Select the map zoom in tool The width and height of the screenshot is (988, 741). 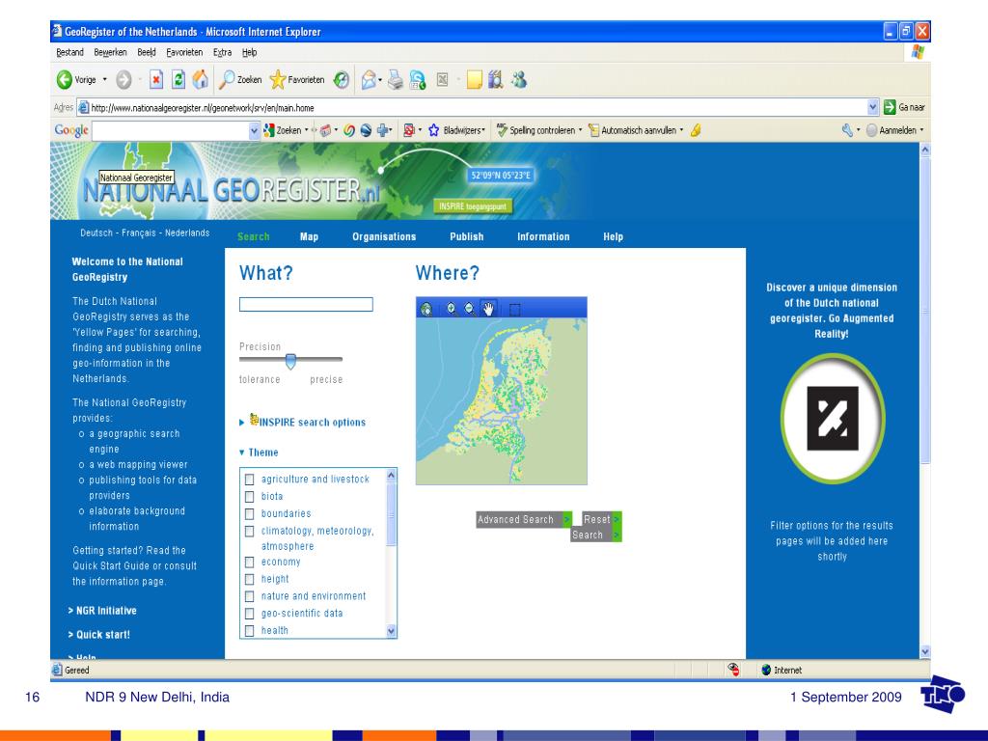point(452,308)
